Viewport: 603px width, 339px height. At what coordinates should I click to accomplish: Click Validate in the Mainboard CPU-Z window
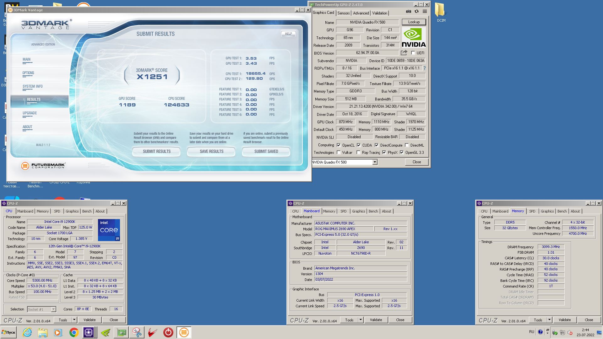376,320
